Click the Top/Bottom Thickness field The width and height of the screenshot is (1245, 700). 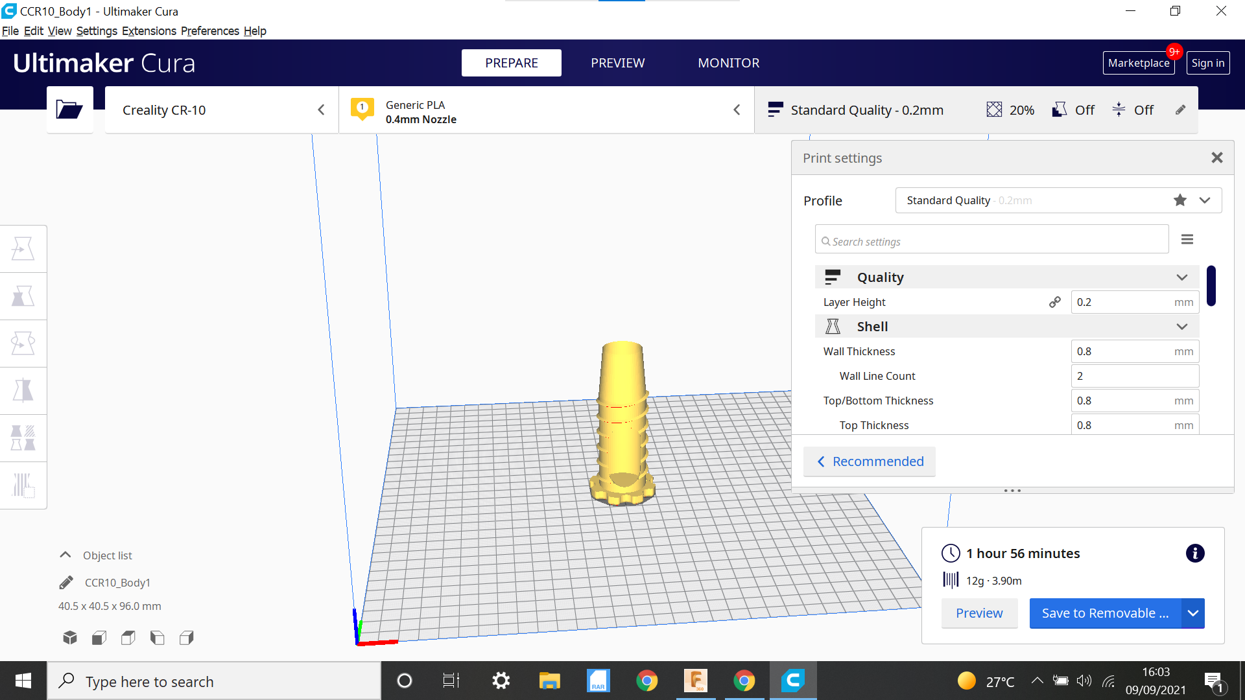pyautogui.click(x=1135, y=401)
